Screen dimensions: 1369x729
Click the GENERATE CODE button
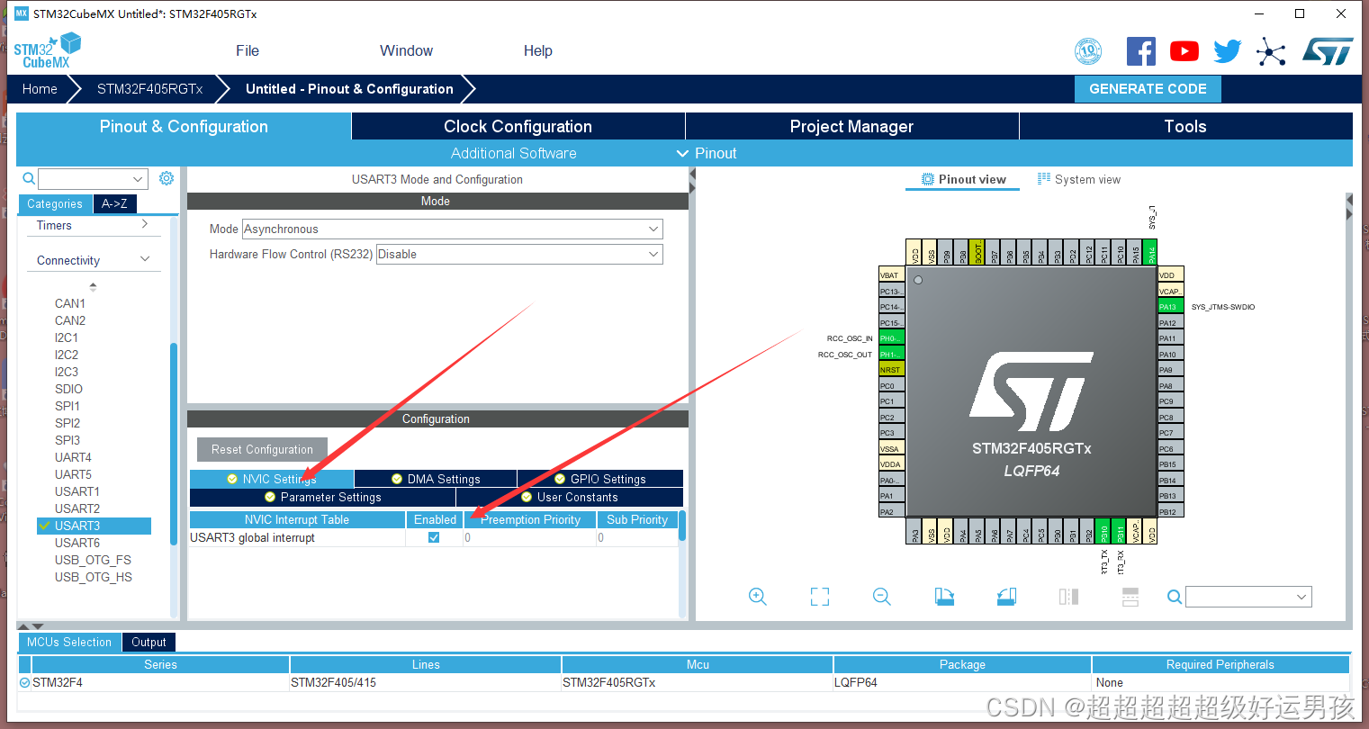click(x=1148, y=88)
